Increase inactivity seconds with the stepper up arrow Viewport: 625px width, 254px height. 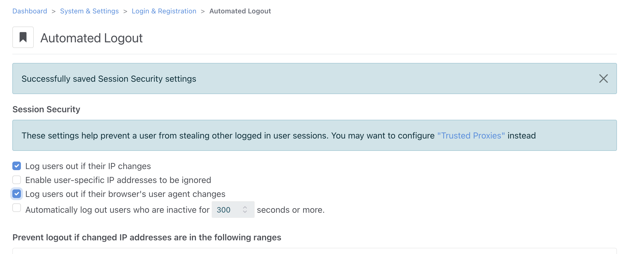[245, 207]
